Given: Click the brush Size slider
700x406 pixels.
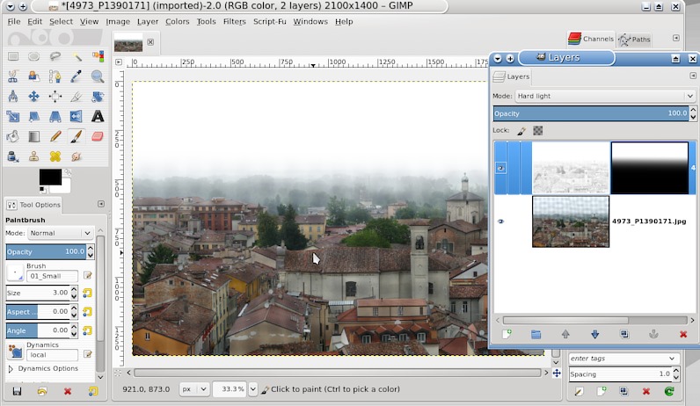Looking at the screenshot, I should pyautogui.click(x=38, y=293).
